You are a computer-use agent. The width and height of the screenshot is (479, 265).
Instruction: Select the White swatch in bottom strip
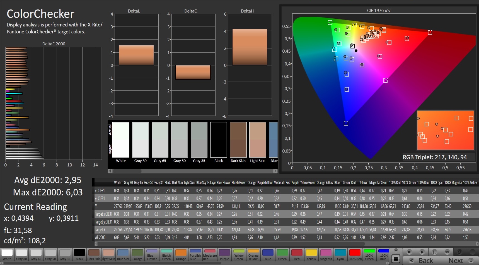click(7, 255)
